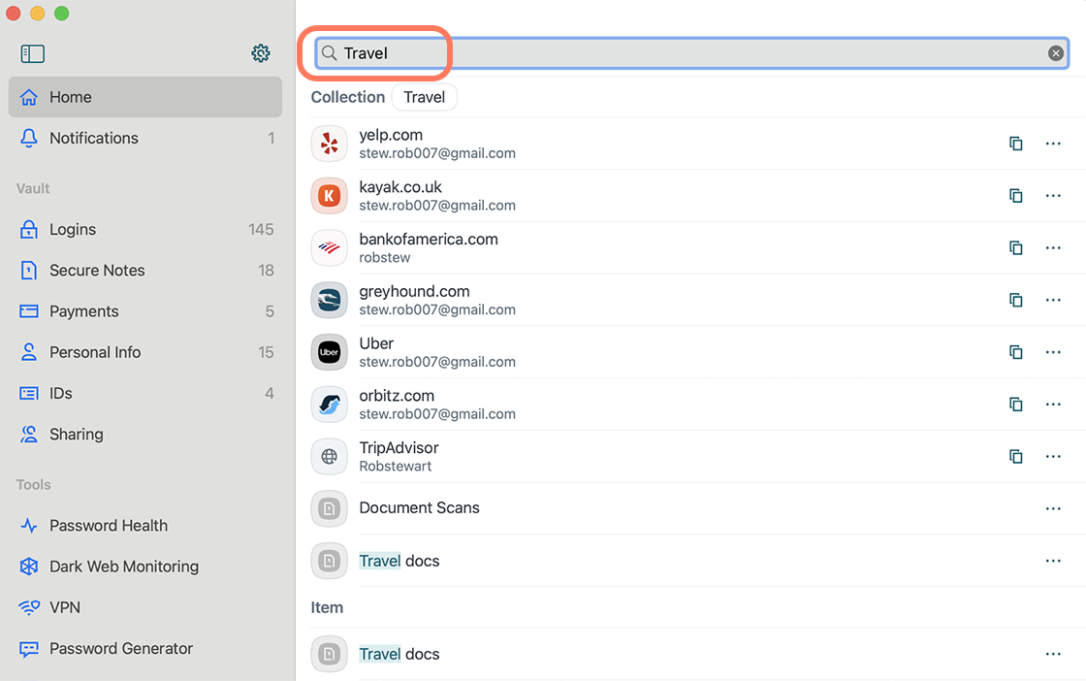Screen dimensions: 1086x681
Task: Select the Travel collection tag
Action: [x=424, y=97]
